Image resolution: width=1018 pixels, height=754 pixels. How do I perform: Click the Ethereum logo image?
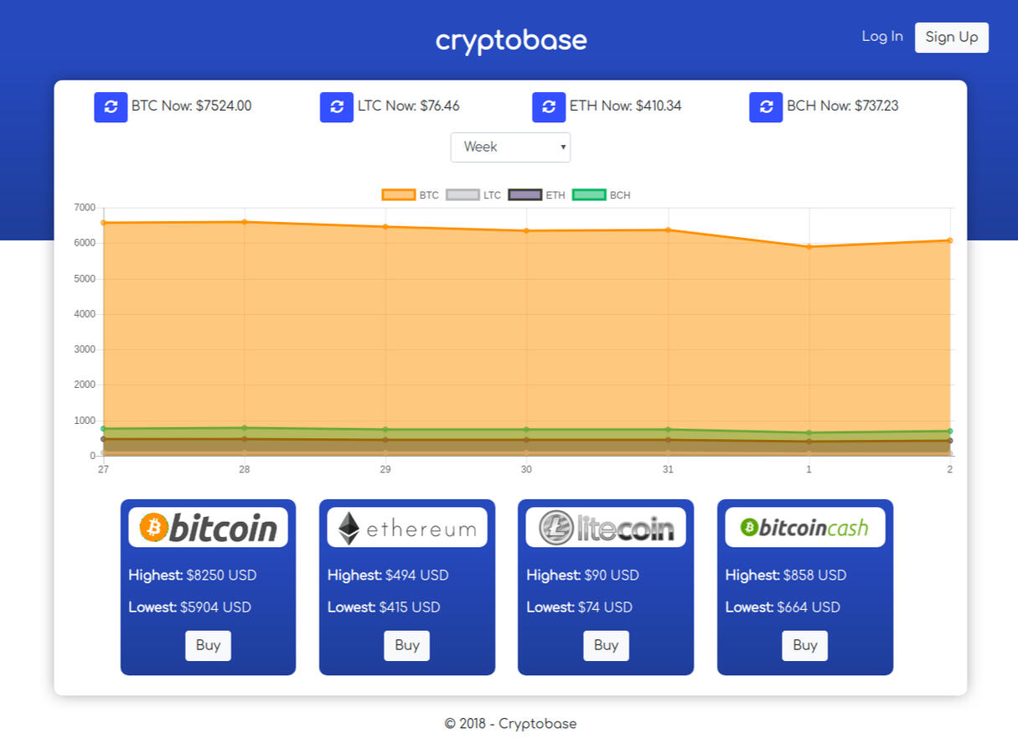(407, 528)
